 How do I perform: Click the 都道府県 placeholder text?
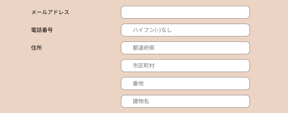(143, 48)
